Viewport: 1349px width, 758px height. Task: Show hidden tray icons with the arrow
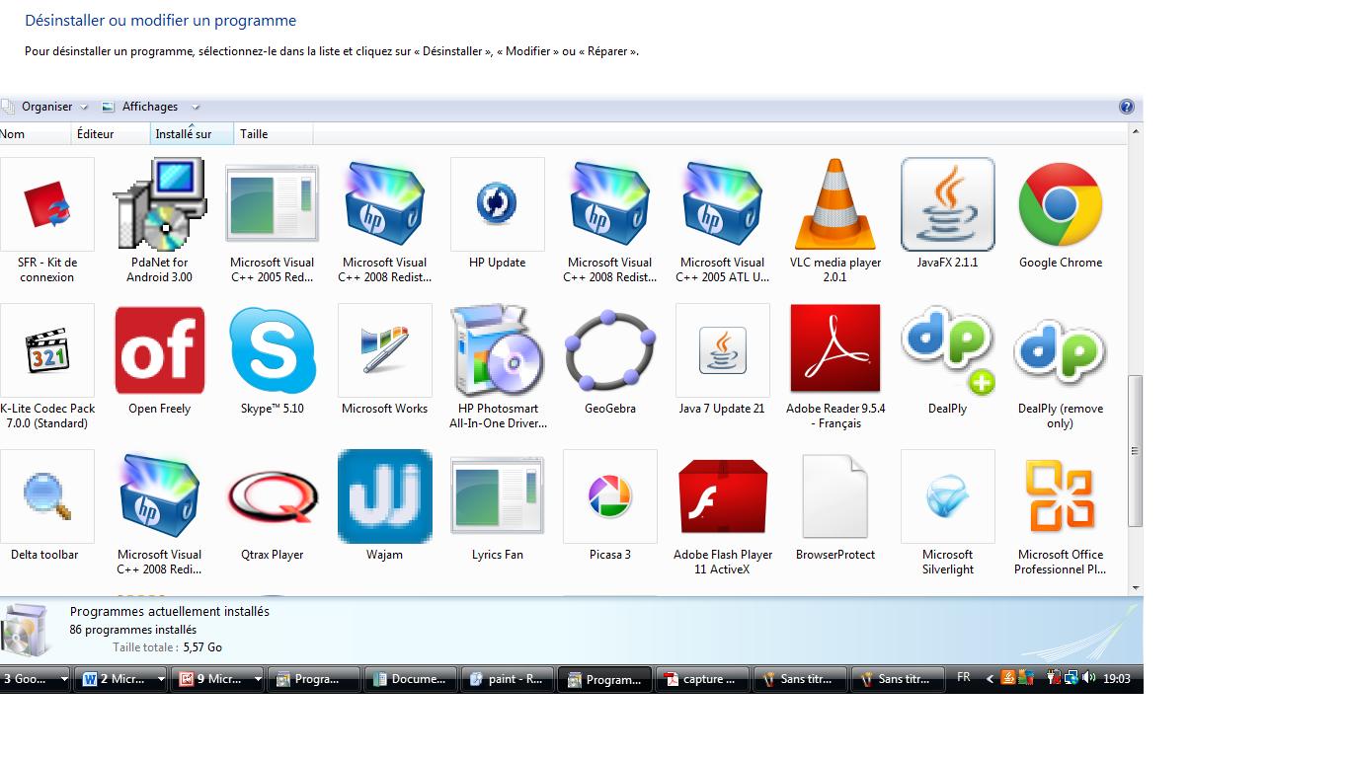(990, 678)
